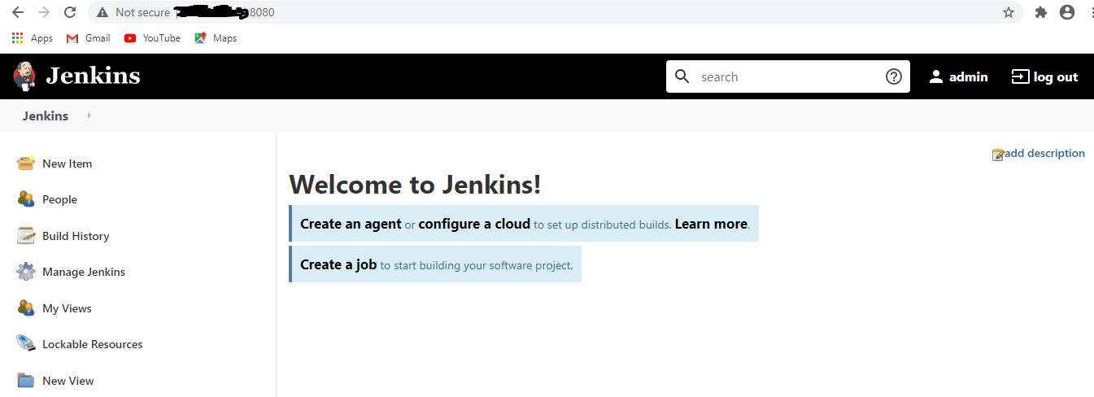Image resolution: width=1094 pixels, height=397 pixels.
Task: Focus the Jenkins search input field
Action: pyautogui.click(x=787, y=76)
